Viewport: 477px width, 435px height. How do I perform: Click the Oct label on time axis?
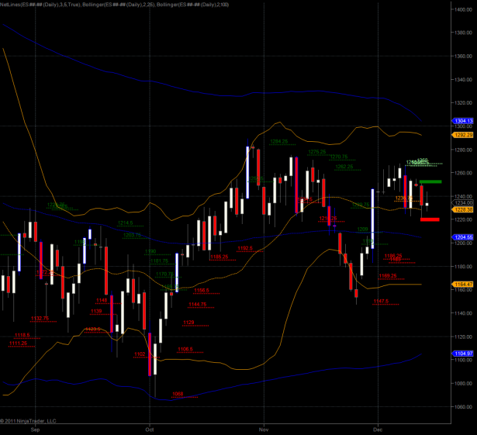(150, 427)
